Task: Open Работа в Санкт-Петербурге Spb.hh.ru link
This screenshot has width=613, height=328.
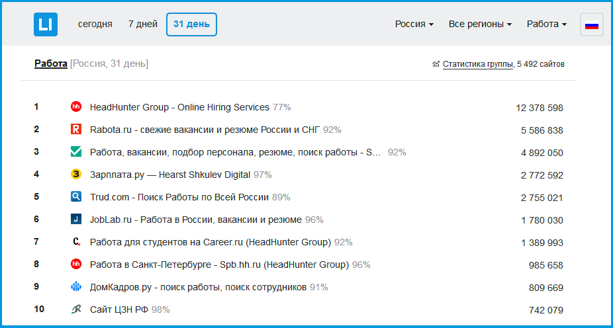Action: pos(219,265)
